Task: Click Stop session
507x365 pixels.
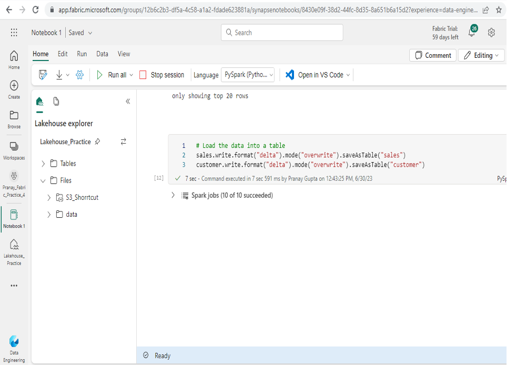Action: pos(161,75)
